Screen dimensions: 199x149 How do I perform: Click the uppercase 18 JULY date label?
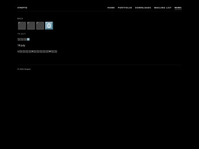(x=21, y=34)
